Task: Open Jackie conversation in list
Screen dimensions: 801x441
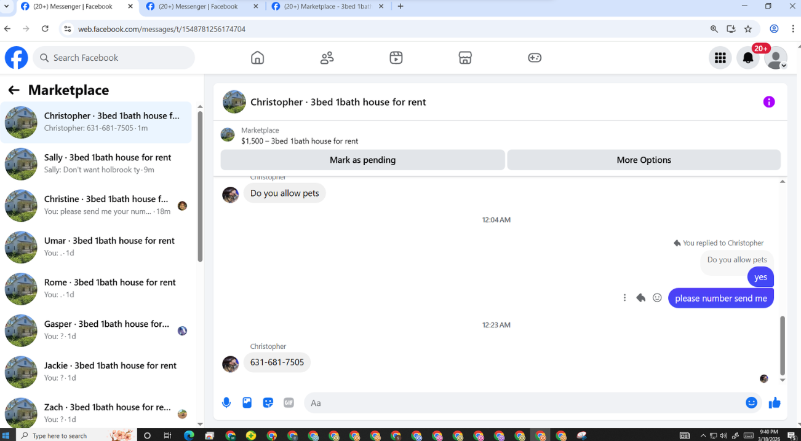Action: pyautogui.click(x=97, y=372)
